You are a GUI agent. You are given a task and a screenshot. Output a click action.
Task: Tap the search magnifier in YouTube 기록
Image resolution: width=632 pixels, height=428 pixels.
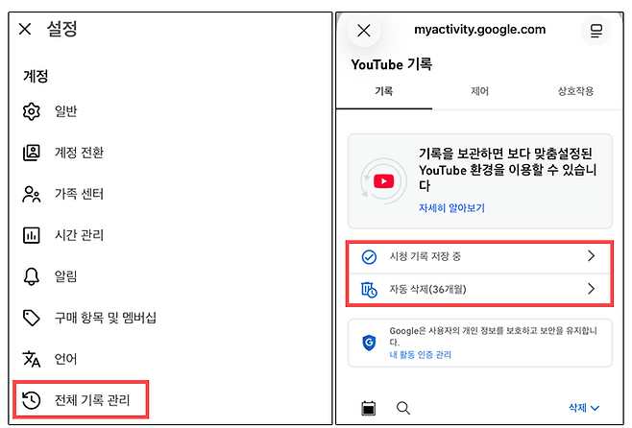[403, 408]
